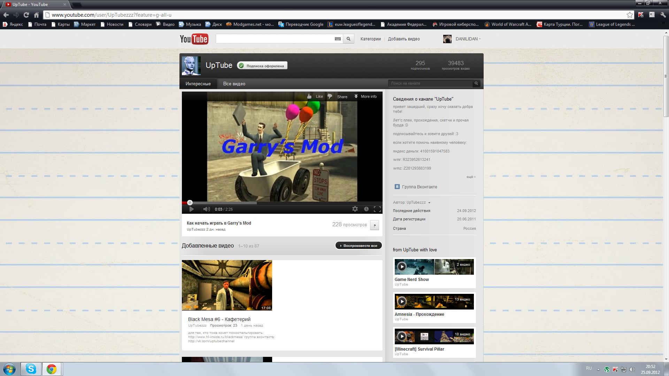Open Яндекс bookmark
This screenshot has width=669, height=376.
point(13,24)
